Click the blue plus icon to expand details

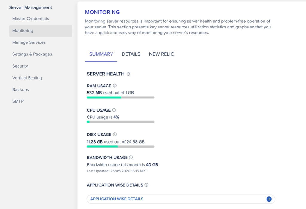[x=269, y=199]
